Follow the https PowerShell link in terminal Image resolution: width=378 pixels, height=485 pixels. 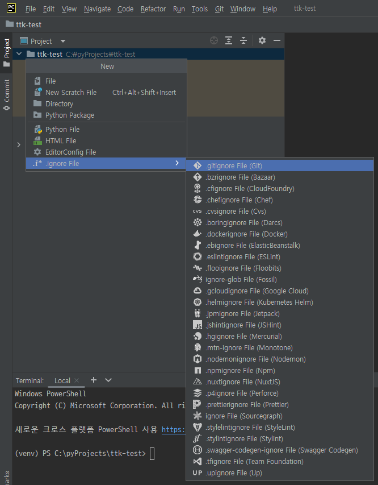(173, 430)
